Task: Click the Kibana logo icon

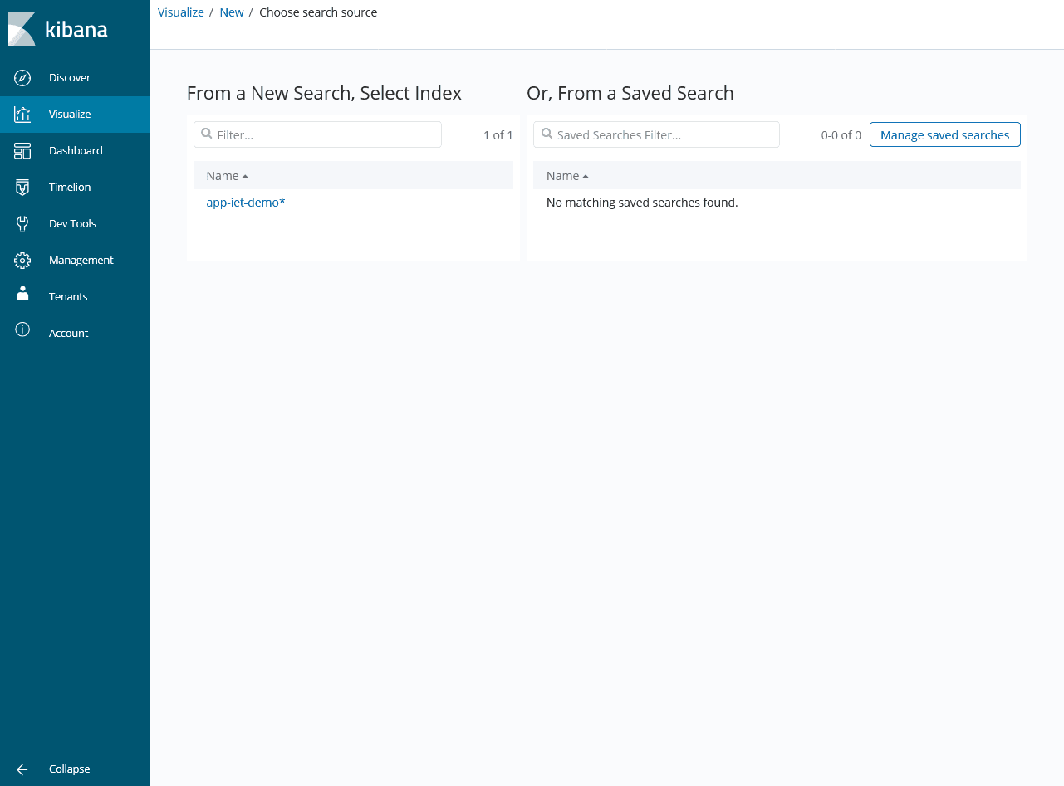Action: [x=22, y=29]
